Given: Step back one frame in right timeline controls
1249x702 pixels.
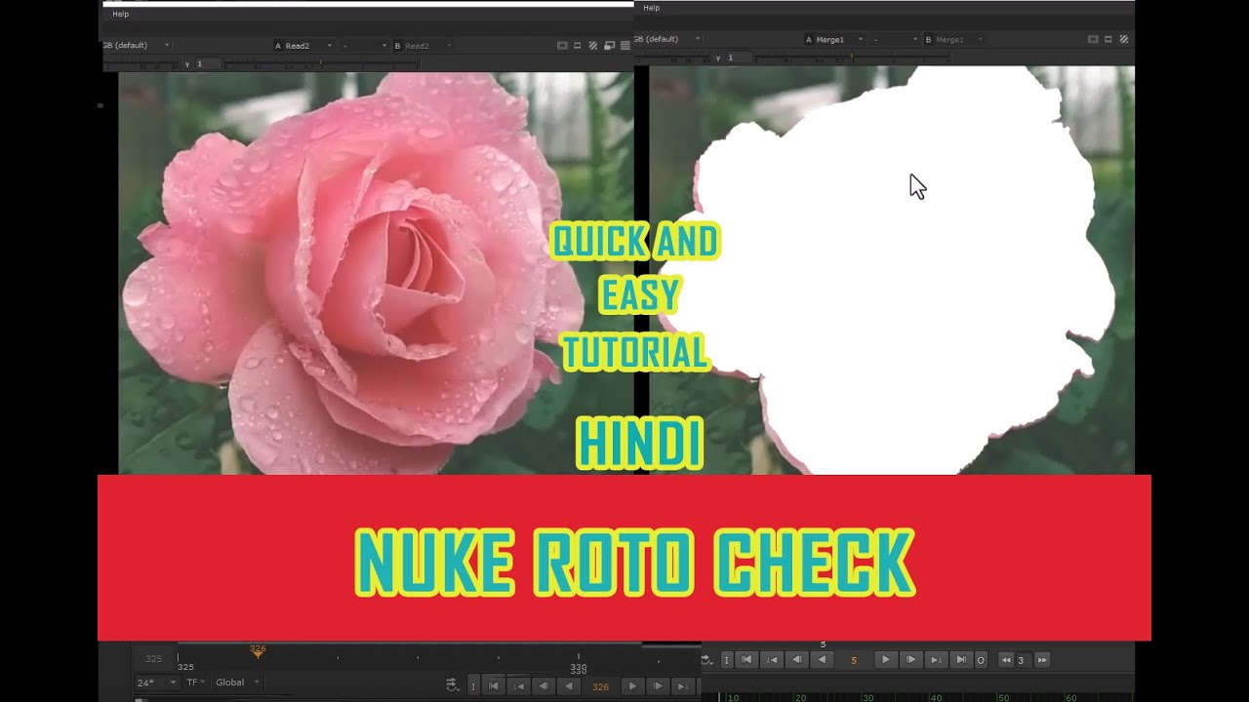Looking at the screenshot, I should (796, 660).
